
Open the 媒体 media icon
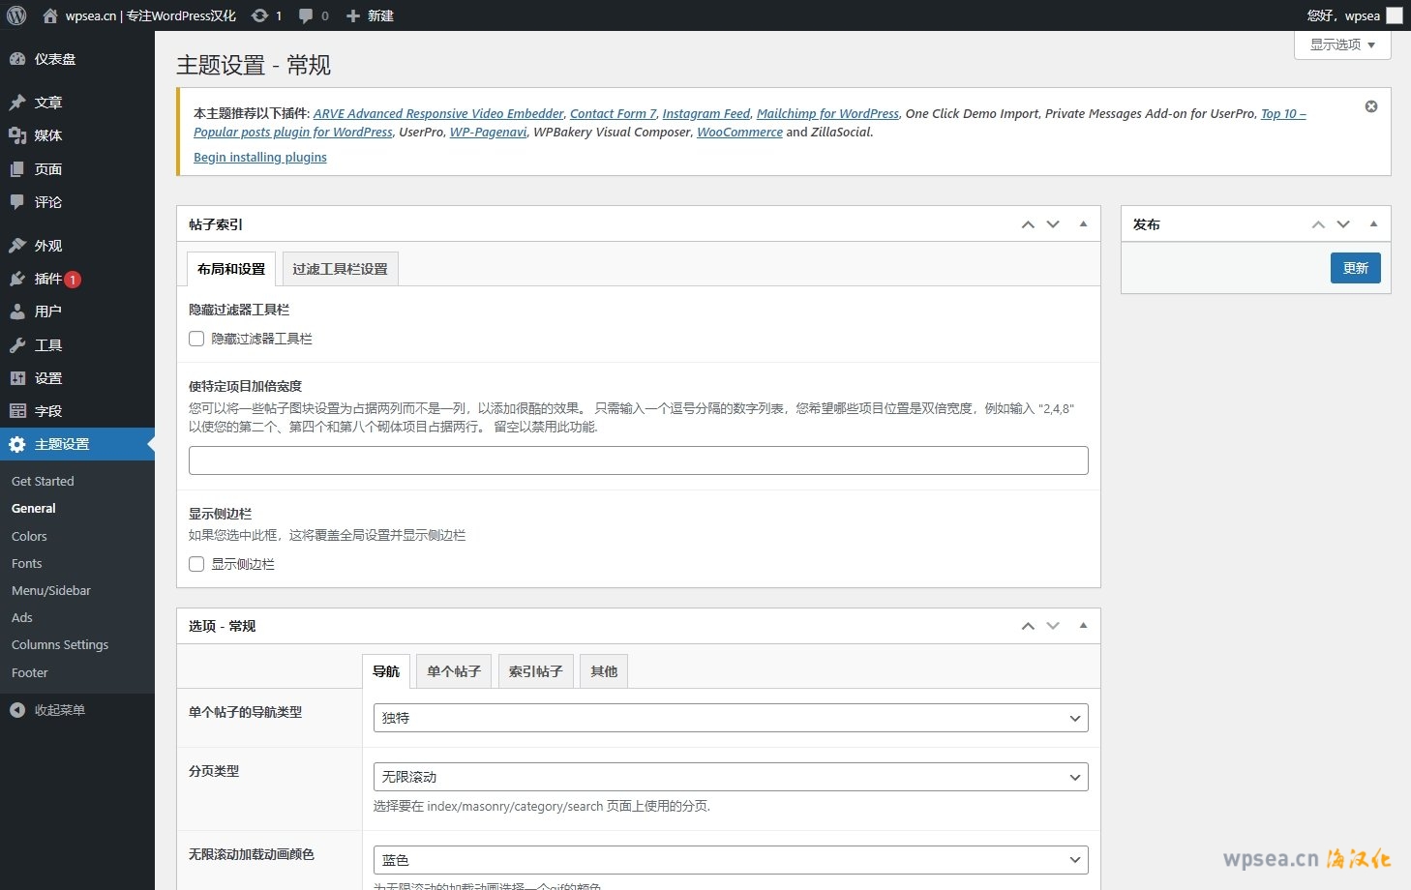coord(17,135)
